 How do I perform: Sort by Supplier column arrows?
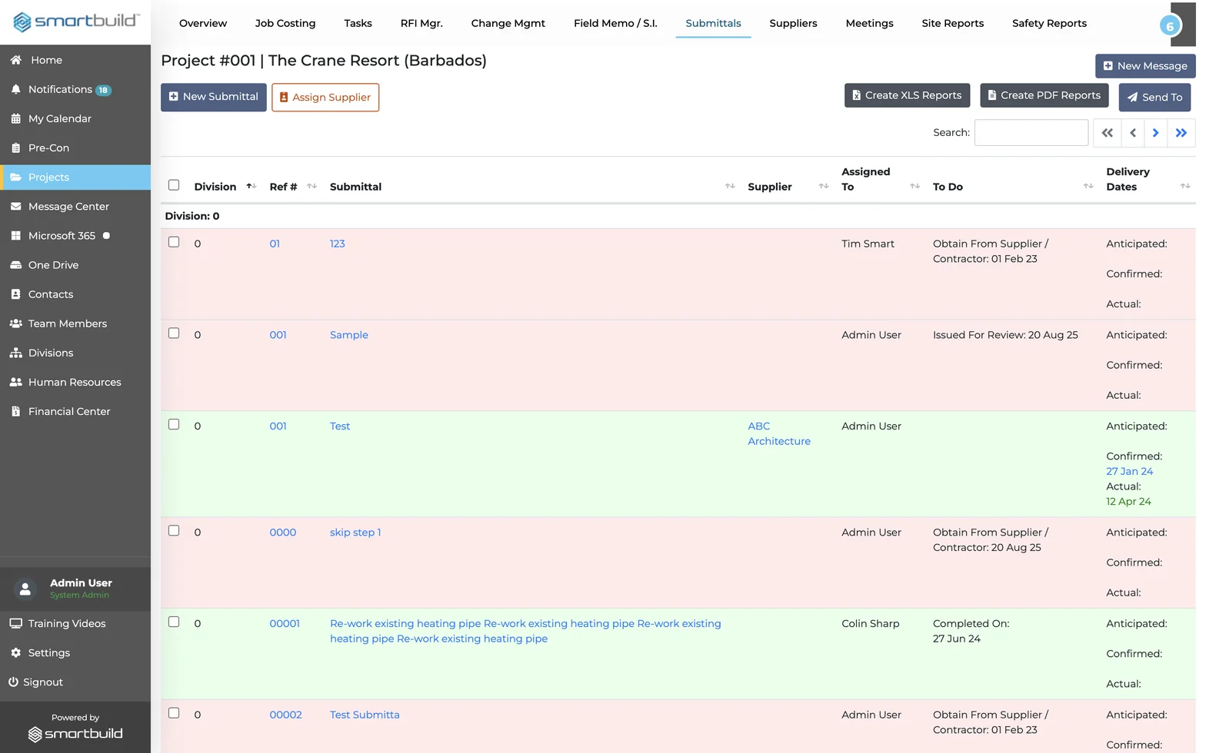pyautogui.click(x=824, y=186)
